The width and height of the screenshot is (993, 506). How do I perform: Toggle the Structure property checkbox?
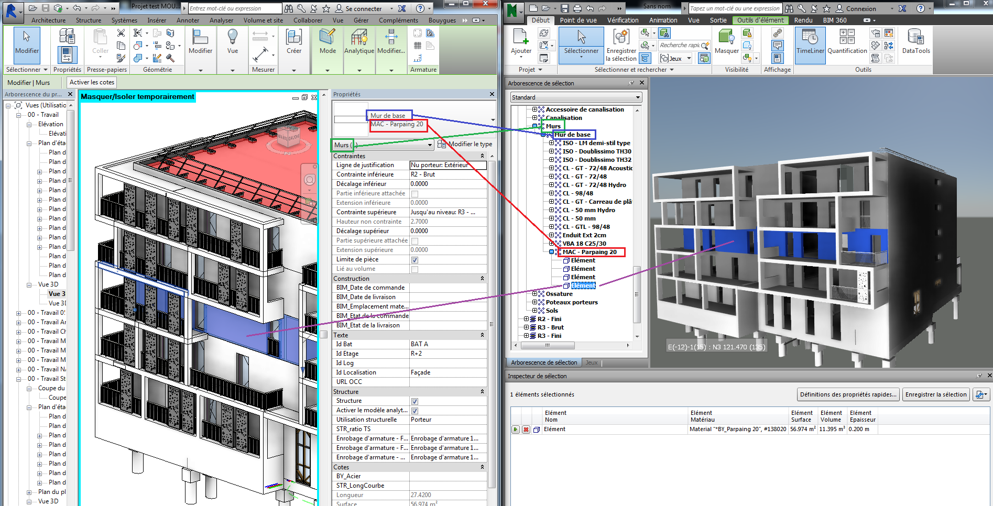coord(414,401)
